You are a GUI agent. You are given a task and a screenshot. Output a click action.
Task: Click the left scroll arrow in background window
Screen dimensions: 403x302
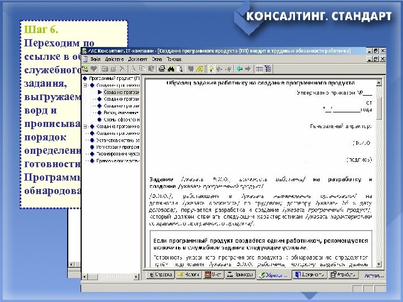[72, 264]
